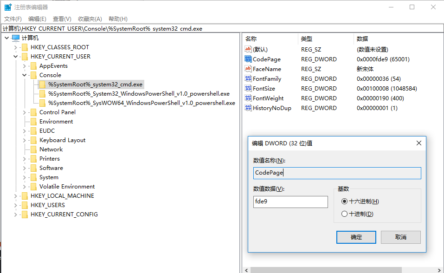Expand the Software key
Viewport: 444px width, 273px height.
click(24, 168)
